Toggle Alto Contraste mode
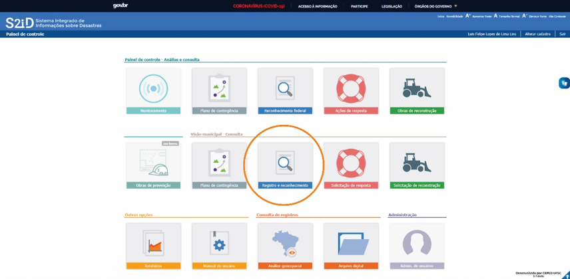Image resolution: width=570 pixels, height=279 pixels. coord(557,16)
